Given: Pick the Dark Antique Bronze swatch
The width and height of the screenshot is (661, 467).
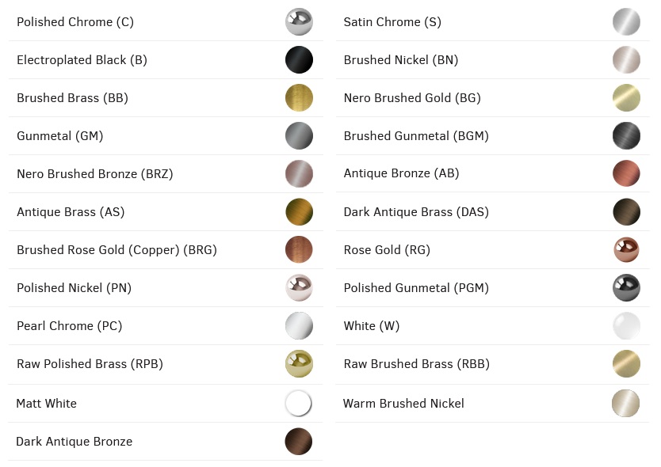Looking at the screenshot, I should pyautogui.click(x=299, y=442).
